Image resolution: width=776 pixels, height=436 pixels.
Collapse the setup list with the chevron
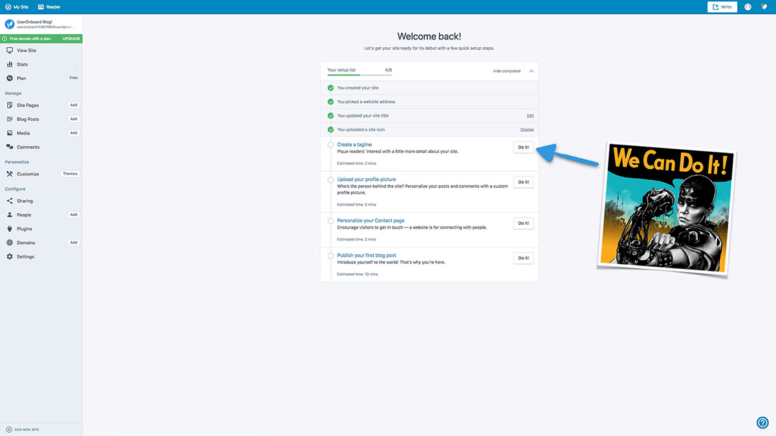pos(532,71)
